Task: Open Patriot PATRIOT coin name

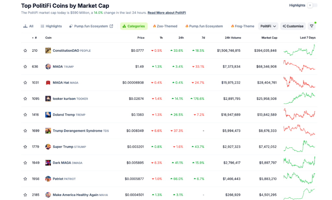Action: pyautogui.click(x=64, y=179)
